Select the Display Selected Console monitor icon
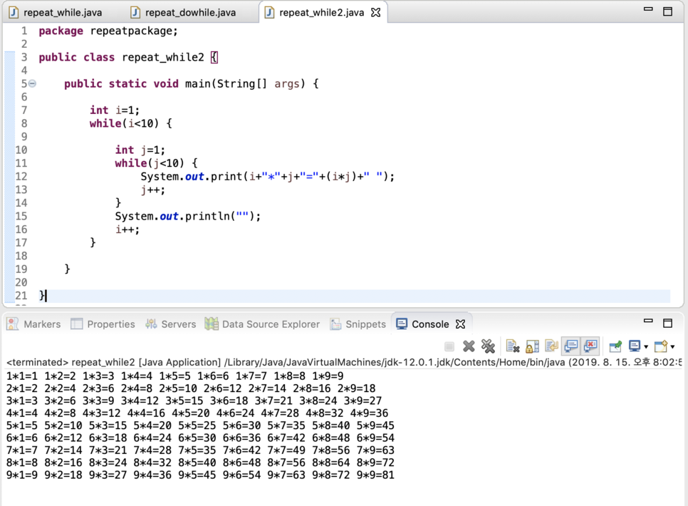Image resolution: width=688 pixels, height=506 pixels. 635,346
